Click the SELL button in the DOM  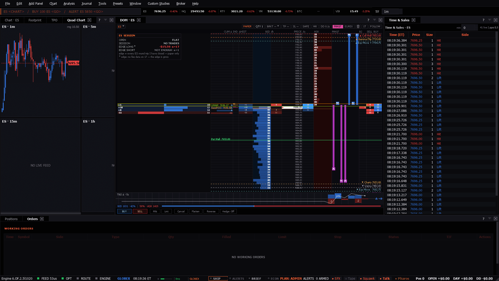coord(140,212)
